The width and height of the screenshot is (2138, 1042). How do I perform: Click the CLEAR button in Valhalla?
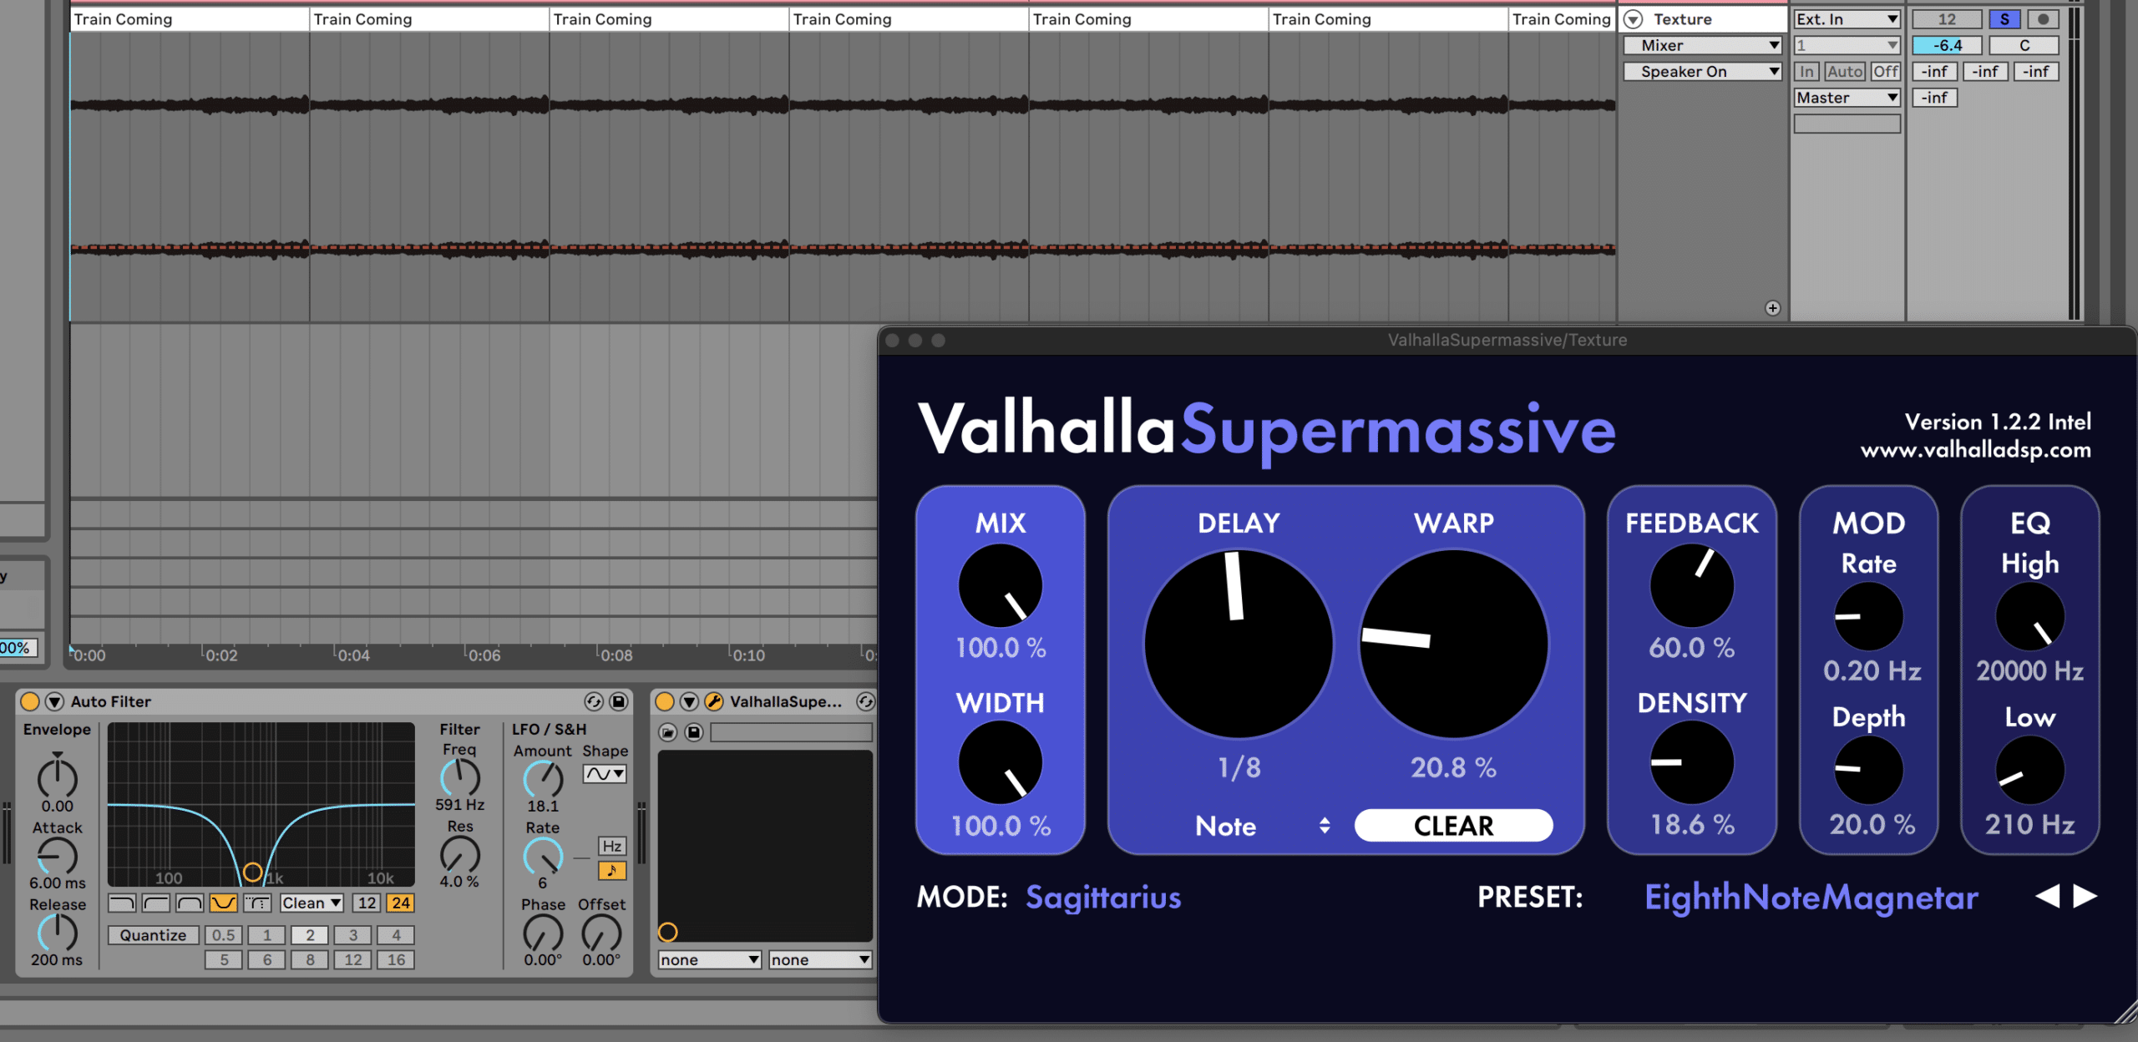coord(1454,826)
